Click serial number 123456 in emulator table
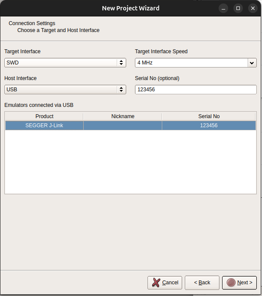 [209, 125]
